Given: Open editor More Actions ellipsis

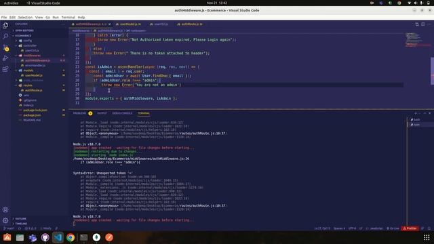Looking at the screenshot, I should (x=429, y=24).
